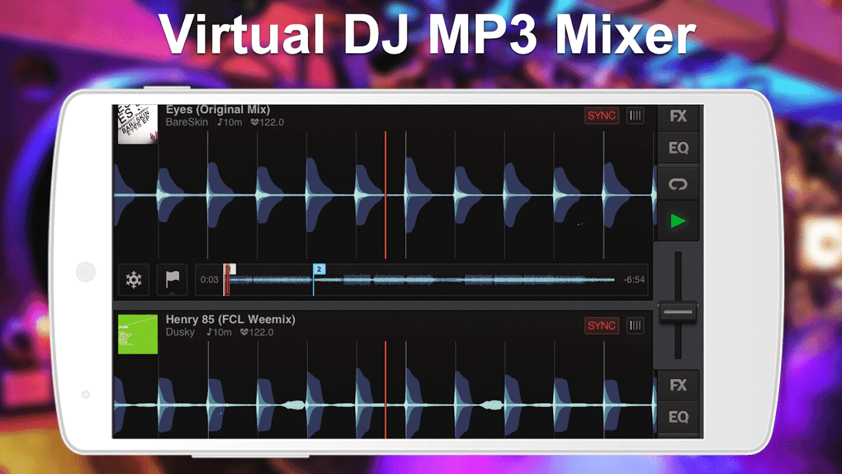Select the Eyes (Original Mix) track title

(218, 110)
